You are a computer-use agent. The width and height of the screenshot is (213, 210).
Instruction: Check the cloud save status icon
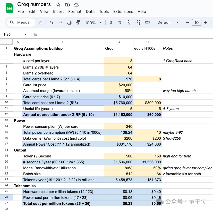coord(76,5)
